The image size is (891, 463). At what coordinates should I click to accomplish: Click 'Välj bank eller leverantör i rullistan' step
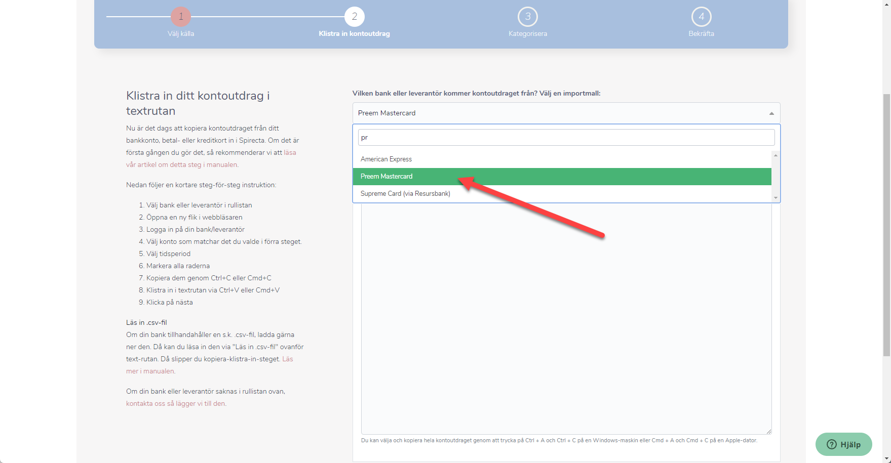pos(199,205)
